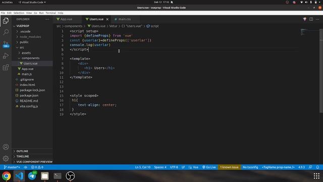Open Telegram from the dock

click(x=32, y=176)
